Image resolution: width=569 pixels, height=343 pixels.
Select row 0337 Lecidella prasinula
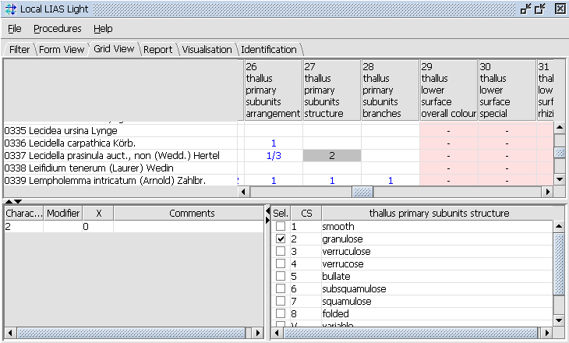tap(121, 155)
